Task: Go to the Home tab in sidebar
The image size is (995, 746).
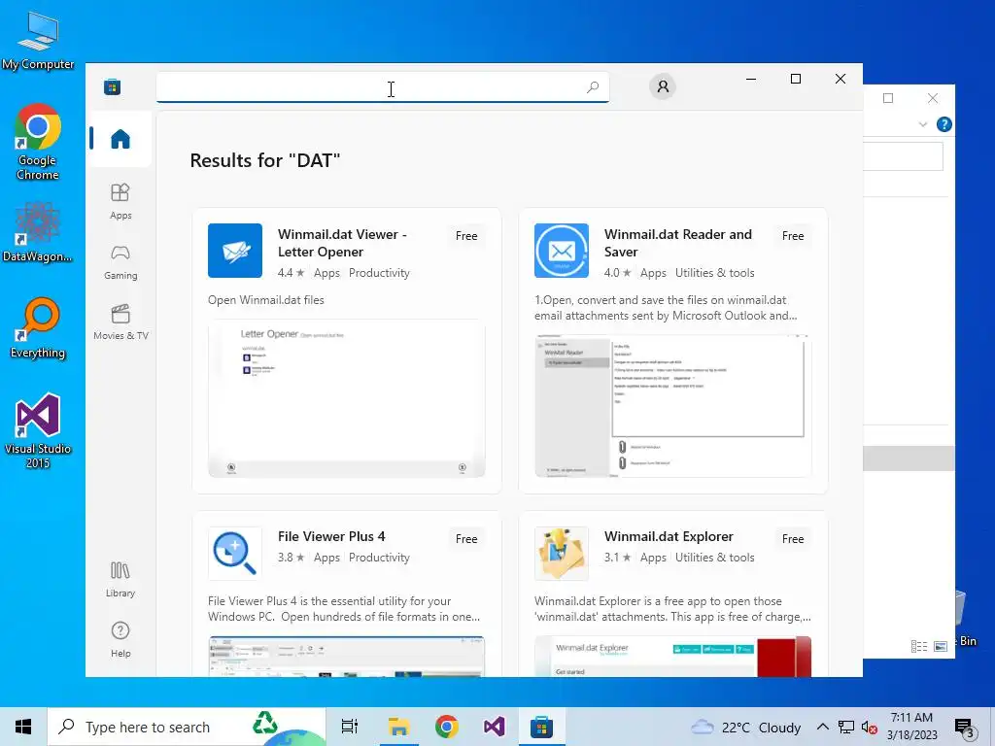Action: 120,139
